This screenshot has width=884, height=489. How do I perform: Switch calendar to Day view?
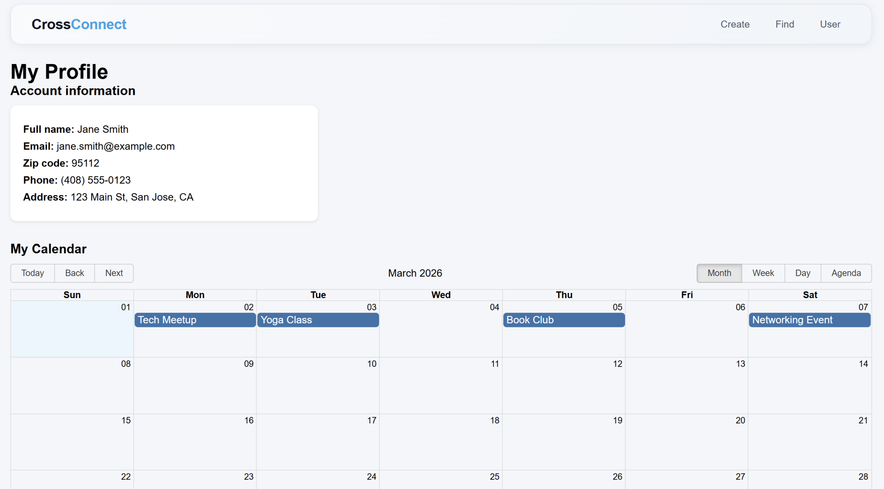802,273
